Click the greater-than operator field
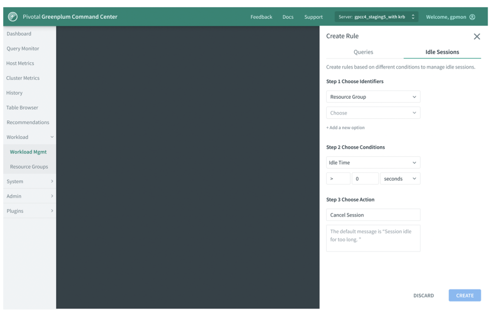Viewport: 494px width, 321px height. [x=338, y=179]
